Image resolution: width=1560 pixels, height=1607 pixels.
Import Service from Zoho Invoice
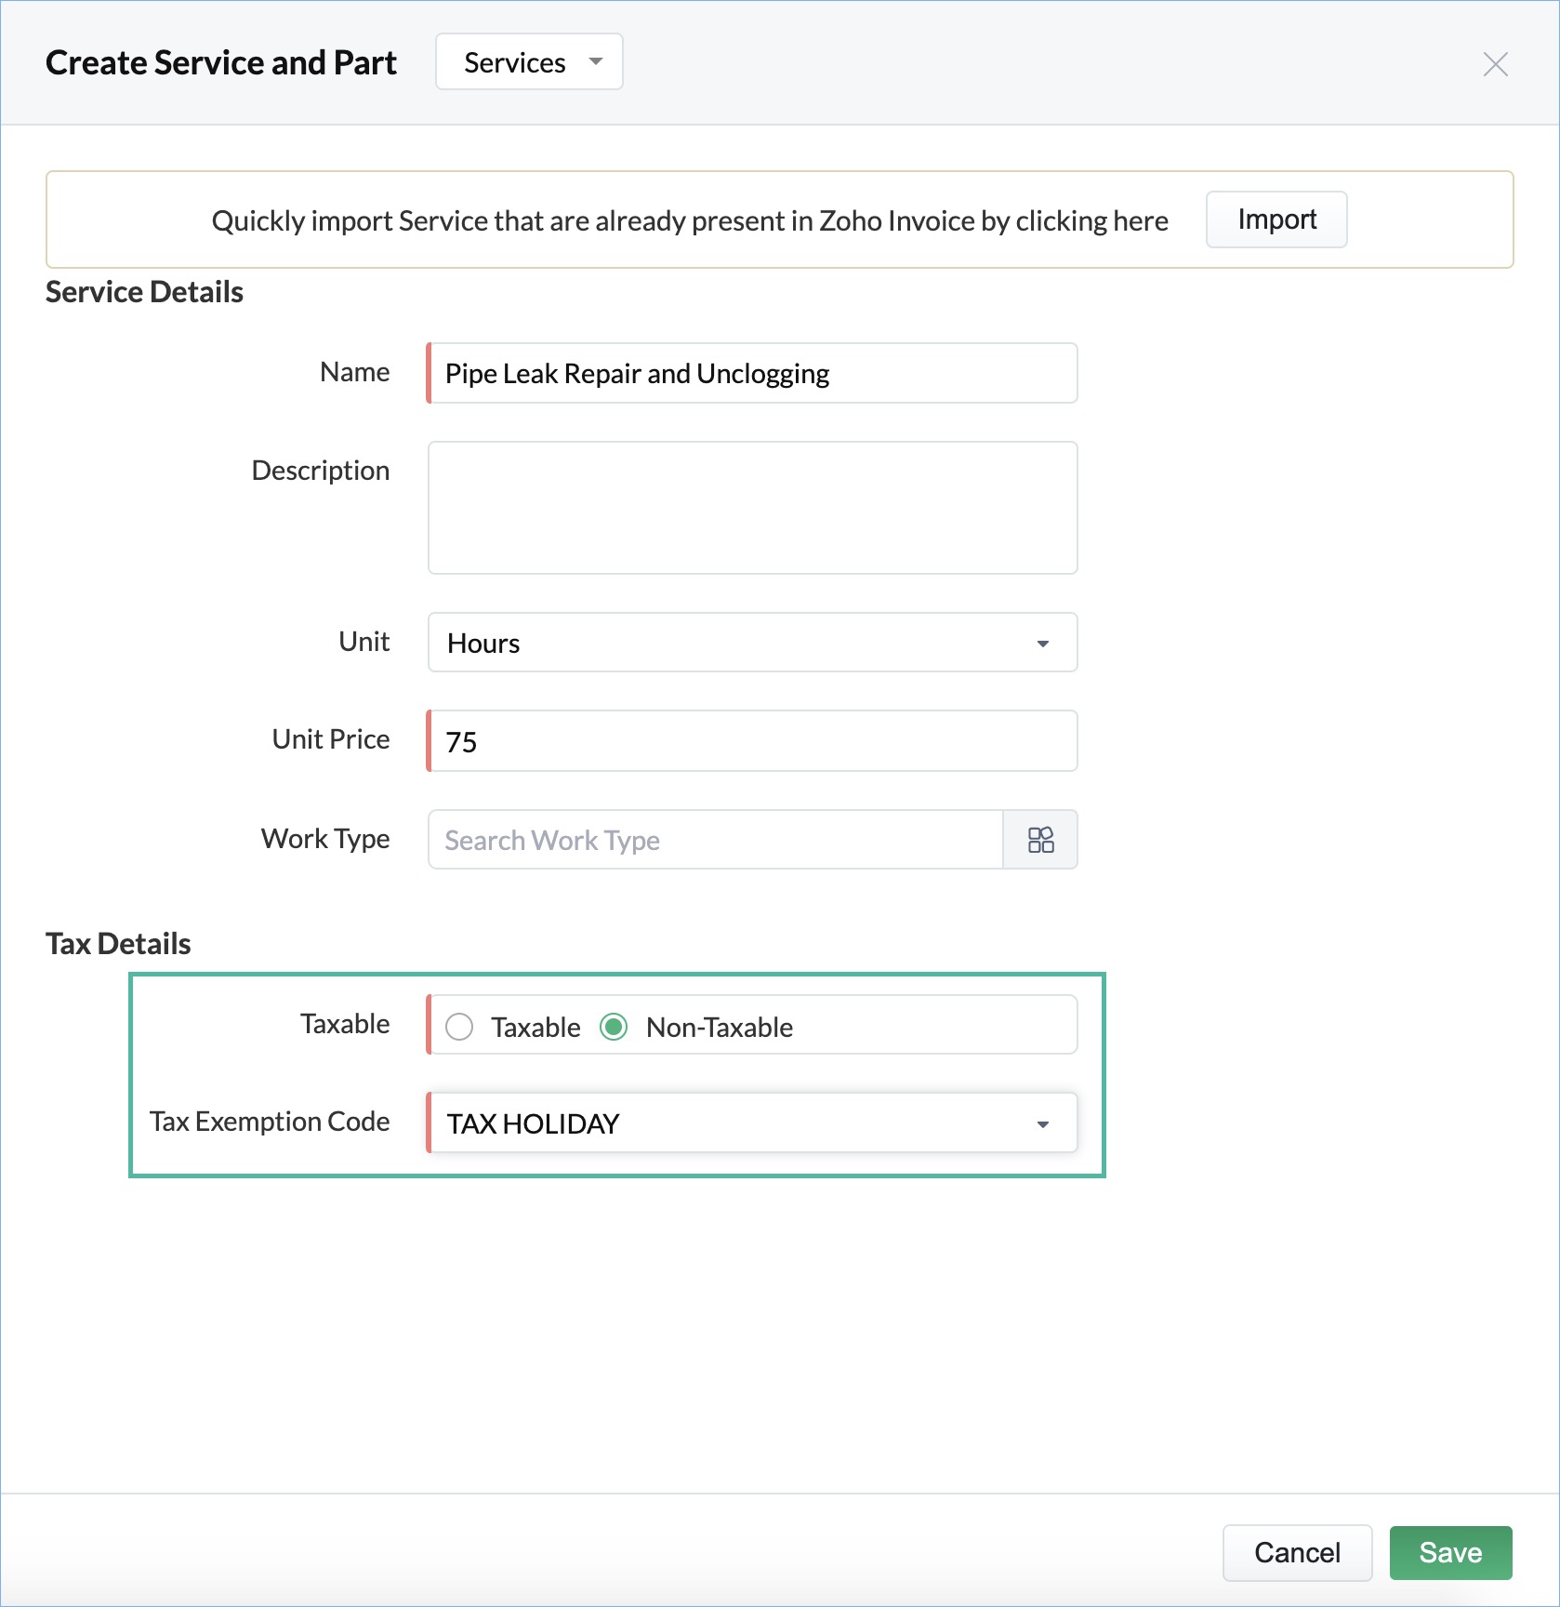[x=1276, y=219]
